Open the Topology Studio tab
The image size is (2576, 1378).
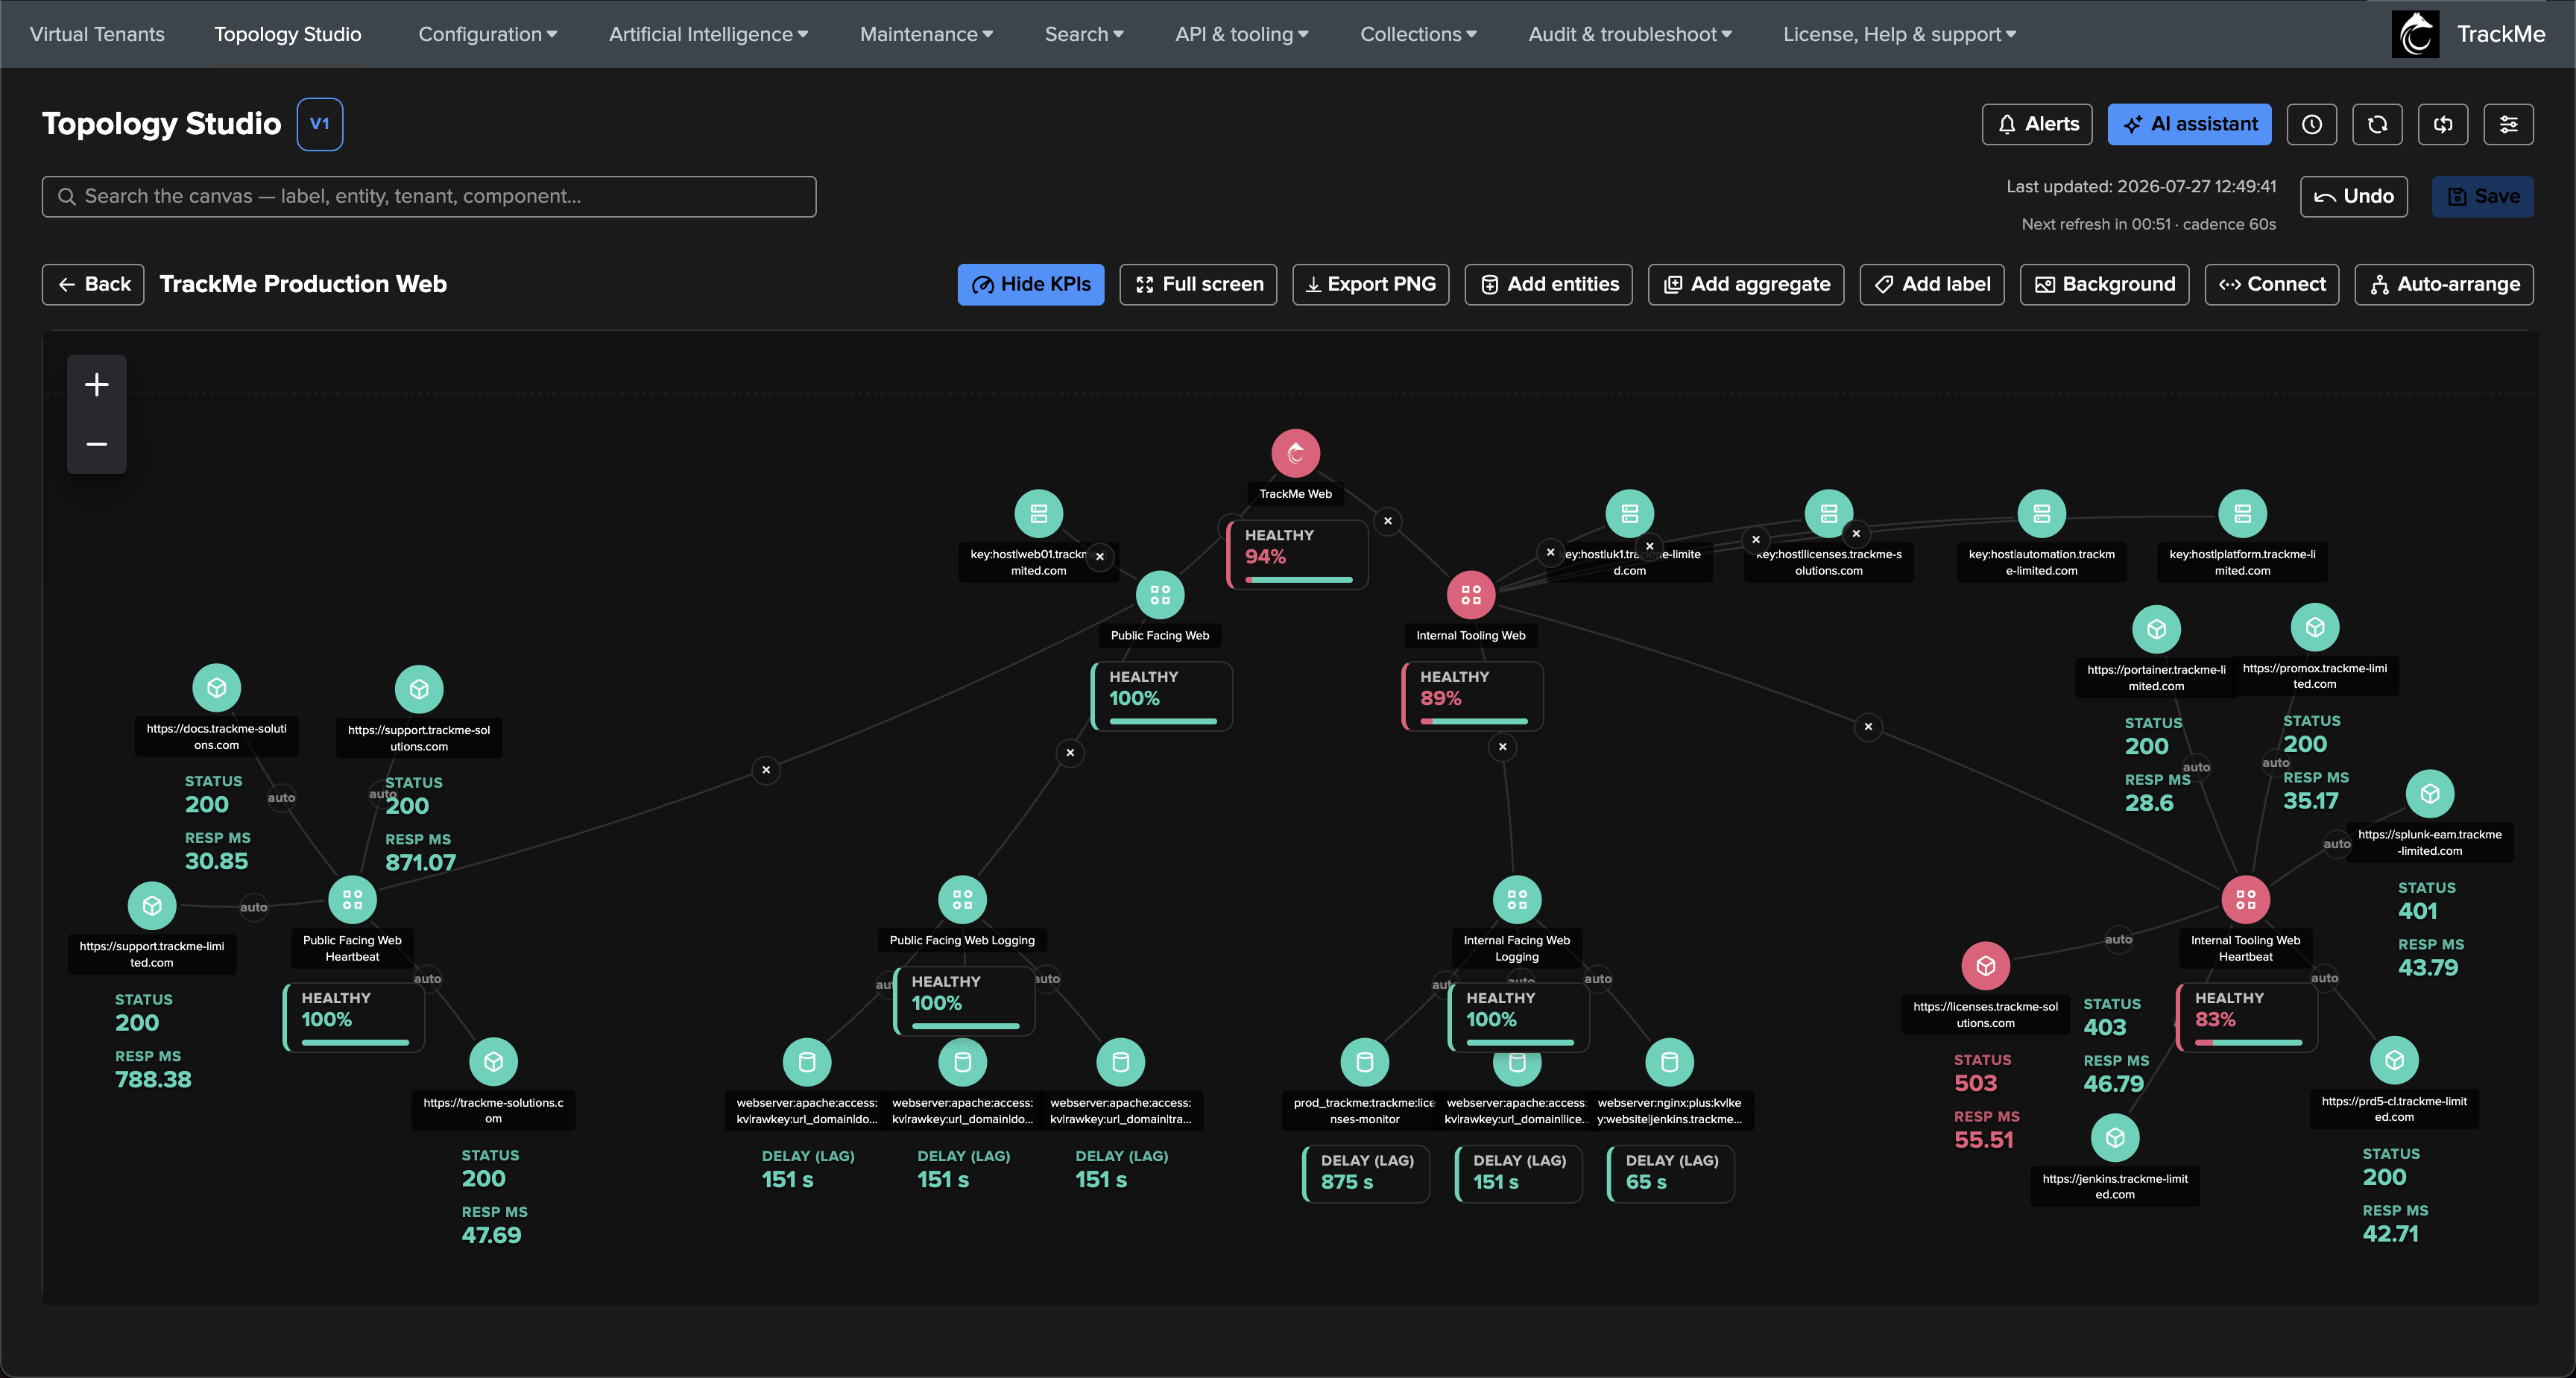(x=288, y=34)
